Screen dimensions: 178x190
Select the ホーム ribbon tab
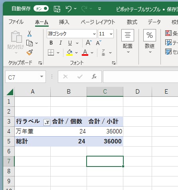(x=42, y=22)
